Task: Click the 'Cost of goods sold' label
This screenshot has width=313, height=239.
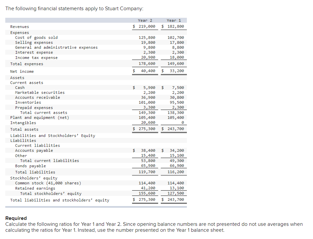Action: coord(36,38)
